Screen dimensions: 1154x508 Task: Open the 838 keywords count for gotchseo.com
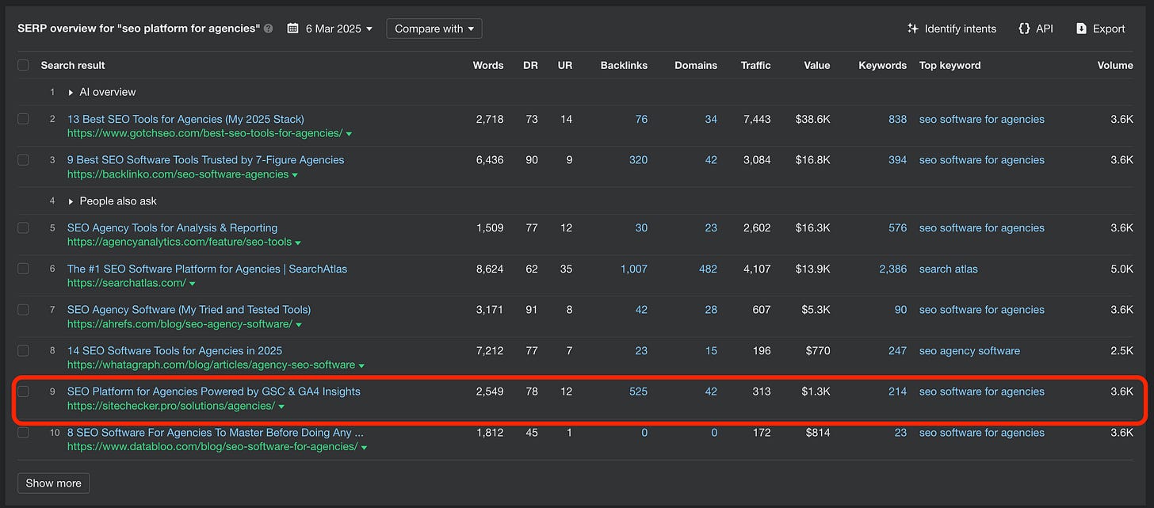898,119
